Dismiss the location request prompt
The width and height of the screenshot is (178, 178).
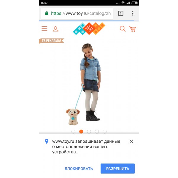pyautogui.click(x=131, y=141)
